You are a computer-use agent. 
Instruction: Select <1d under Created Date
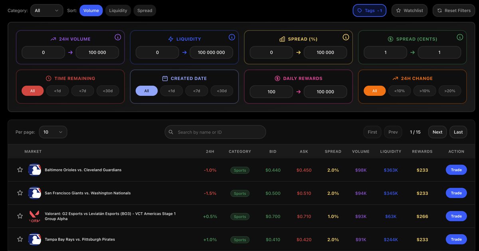(x=171, y=91)
